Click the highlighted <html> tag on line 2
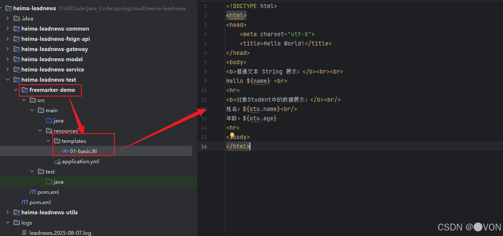 (236, 15)
